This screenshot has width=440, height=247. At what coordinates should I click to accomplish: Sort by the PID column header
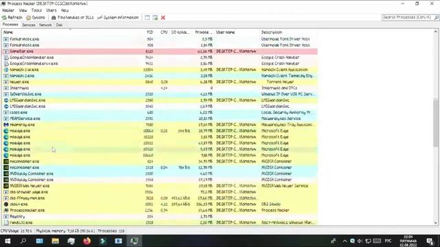coord(150,32)
